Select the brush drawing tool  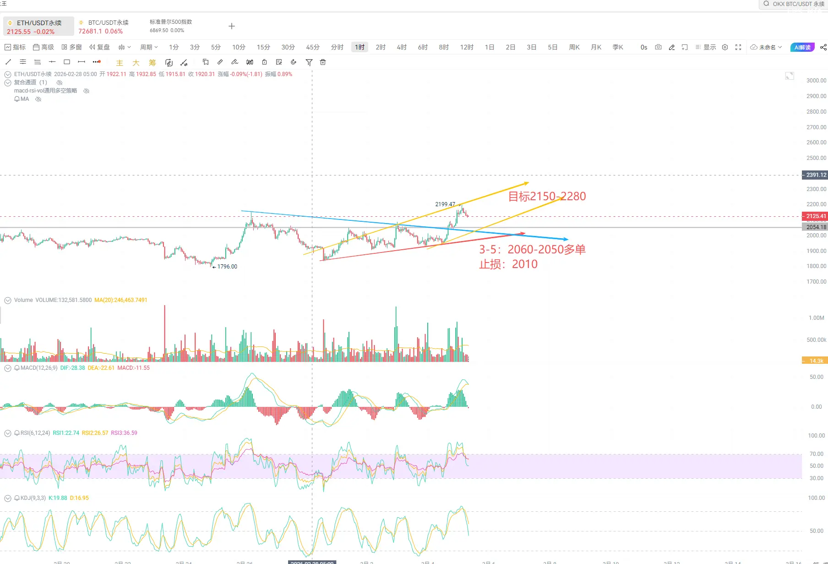(234, 62)
